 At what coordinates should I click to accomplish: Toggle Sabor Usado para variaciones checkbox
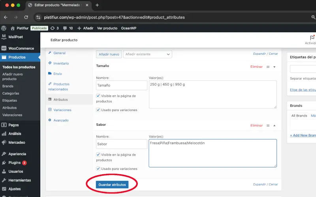coord(98,169)
